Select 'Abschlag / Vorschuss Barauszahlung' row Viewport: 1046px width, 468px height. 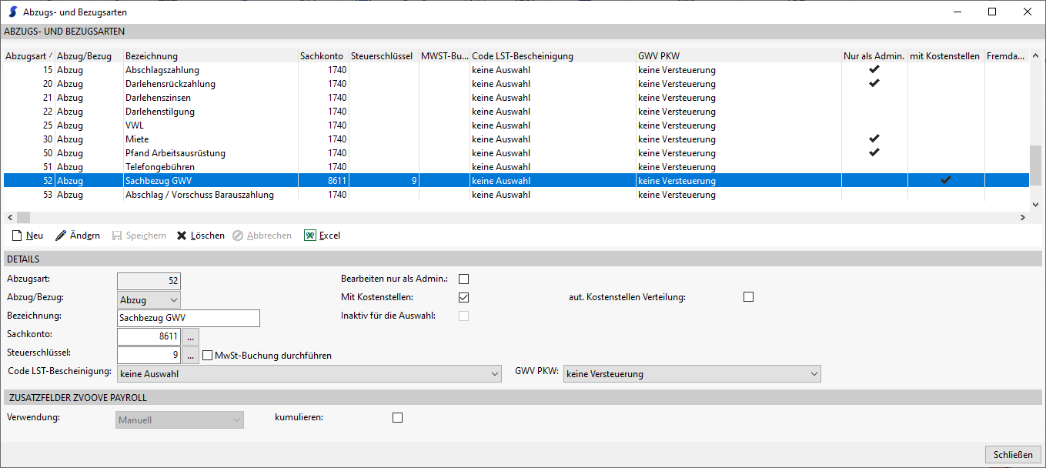coord(516,195)
